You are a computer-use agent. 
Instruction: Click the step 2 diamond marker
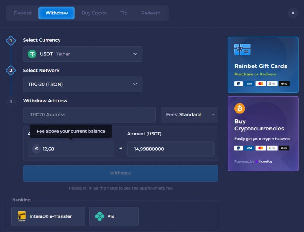11,71
